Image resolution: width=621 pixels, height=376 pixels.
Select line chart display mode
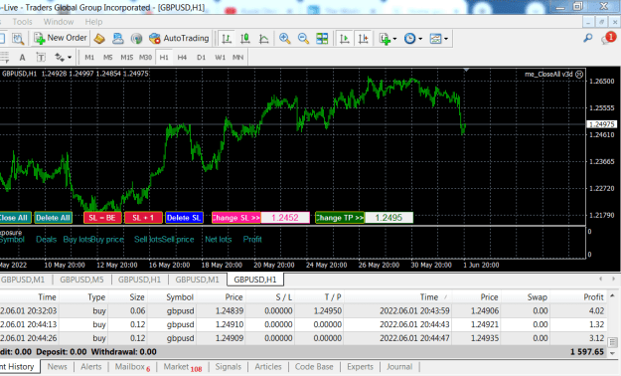[263, 39]
